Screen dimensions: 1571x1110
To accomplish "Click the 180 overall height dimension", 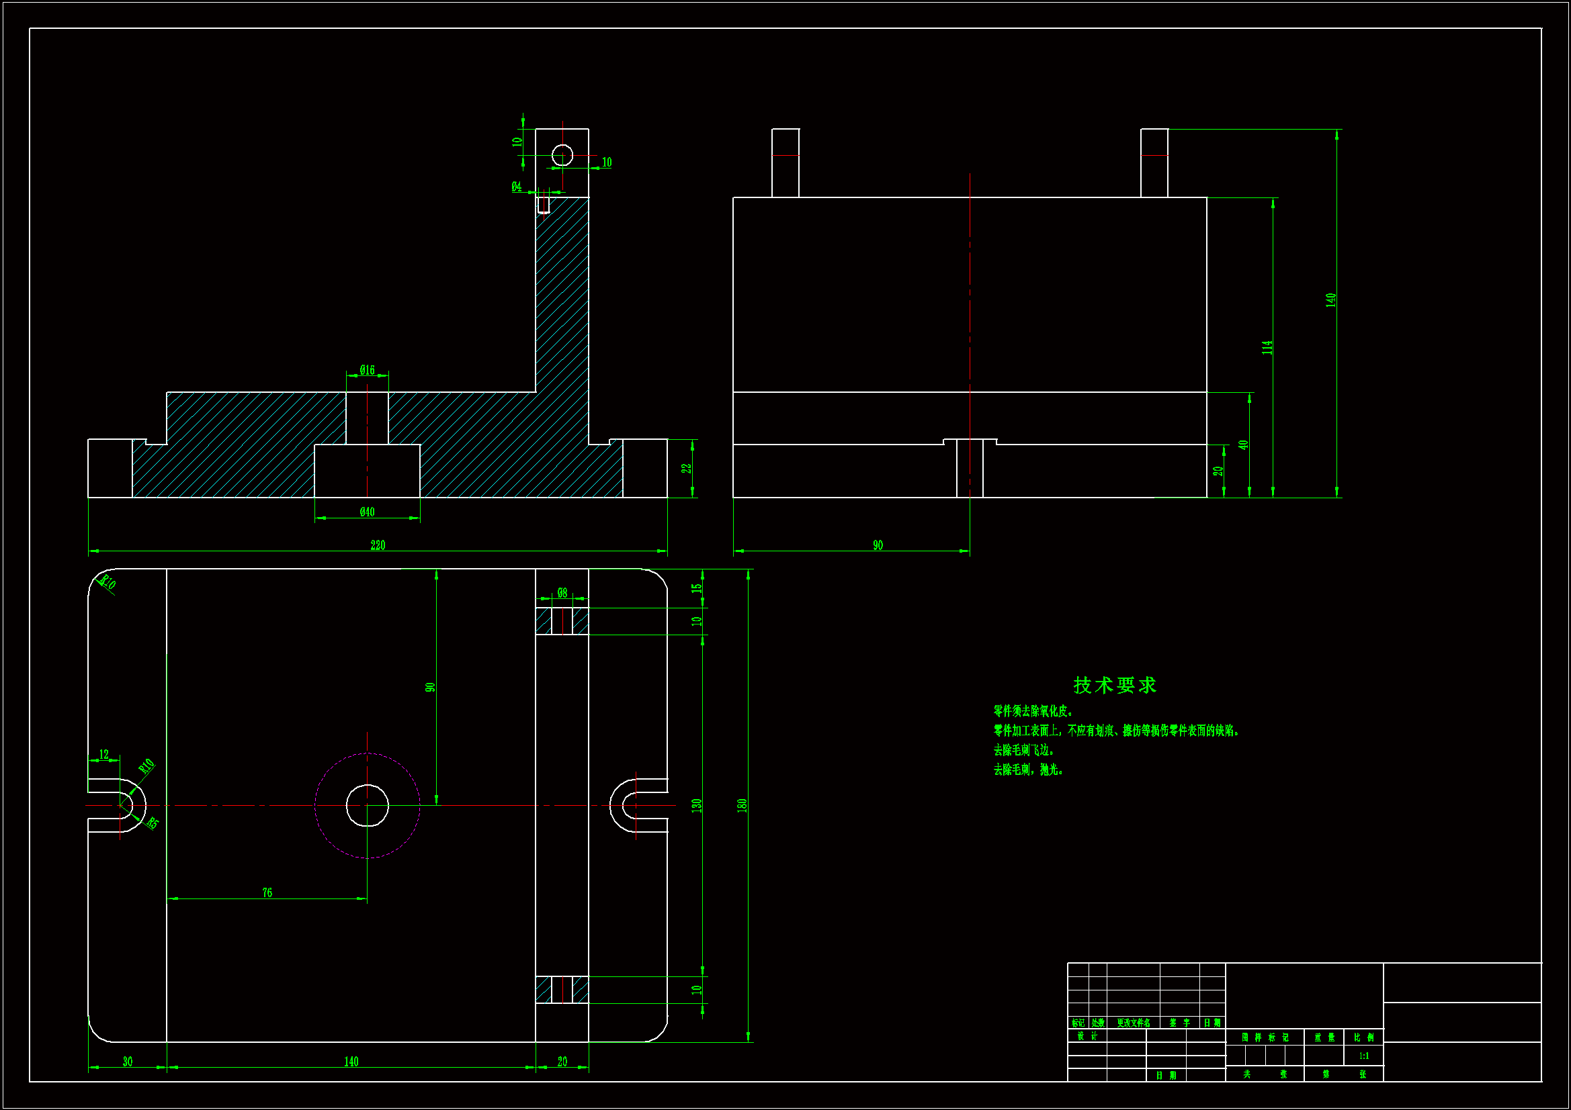I will point(742,805).
